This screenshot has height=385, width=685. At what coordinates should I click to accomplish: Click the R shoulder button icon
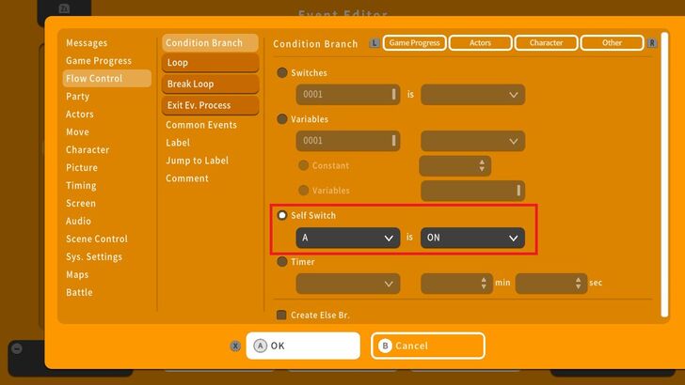coord(651,43)
